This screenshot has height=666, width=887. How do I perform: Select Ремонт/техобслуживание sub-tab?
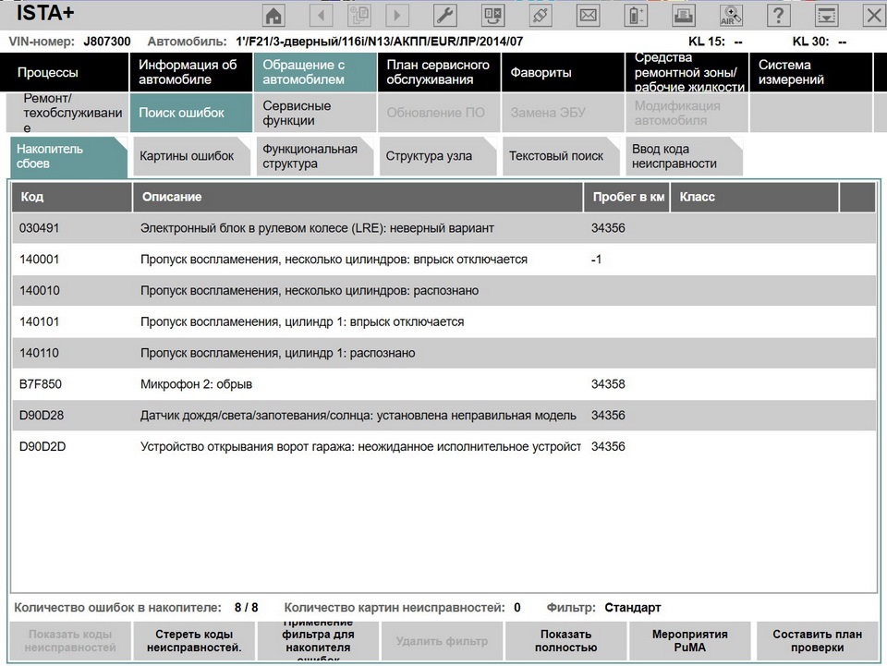pos(67,113)
